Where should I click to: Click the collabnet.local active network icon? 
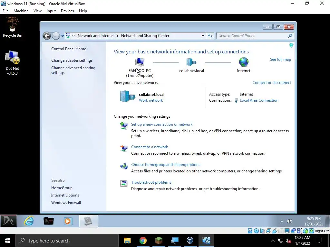pyautogui.click(x=128, y=96)
